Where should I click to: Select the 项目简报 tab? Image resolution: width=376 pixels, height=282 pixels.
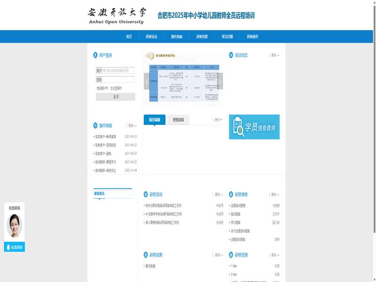(x=155, y=120)
